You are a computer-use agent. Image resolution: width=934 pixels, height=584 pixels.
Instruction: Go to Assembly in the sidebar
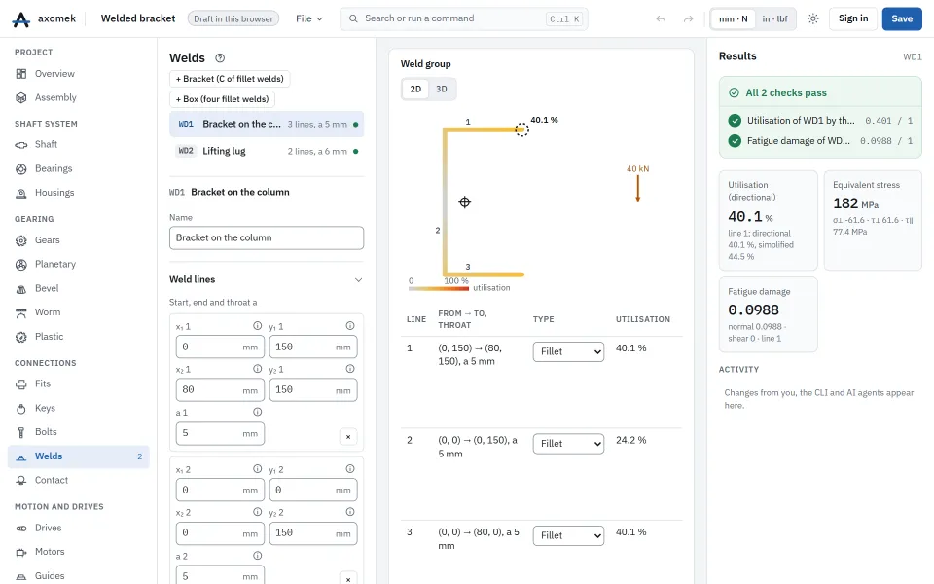[x=79, y=97]
